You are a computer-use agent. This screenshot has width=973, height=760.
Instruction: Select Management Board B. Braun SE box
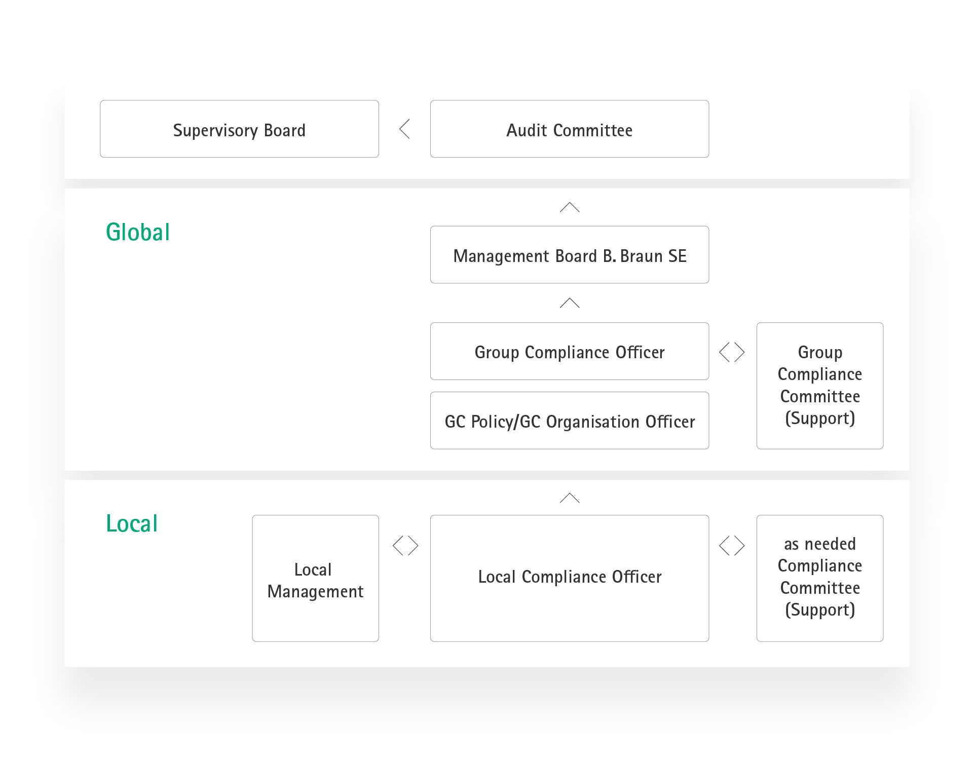pos(569,255)
